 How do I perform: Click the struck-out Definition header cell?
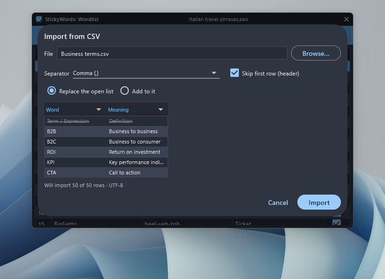click(137, 121)
